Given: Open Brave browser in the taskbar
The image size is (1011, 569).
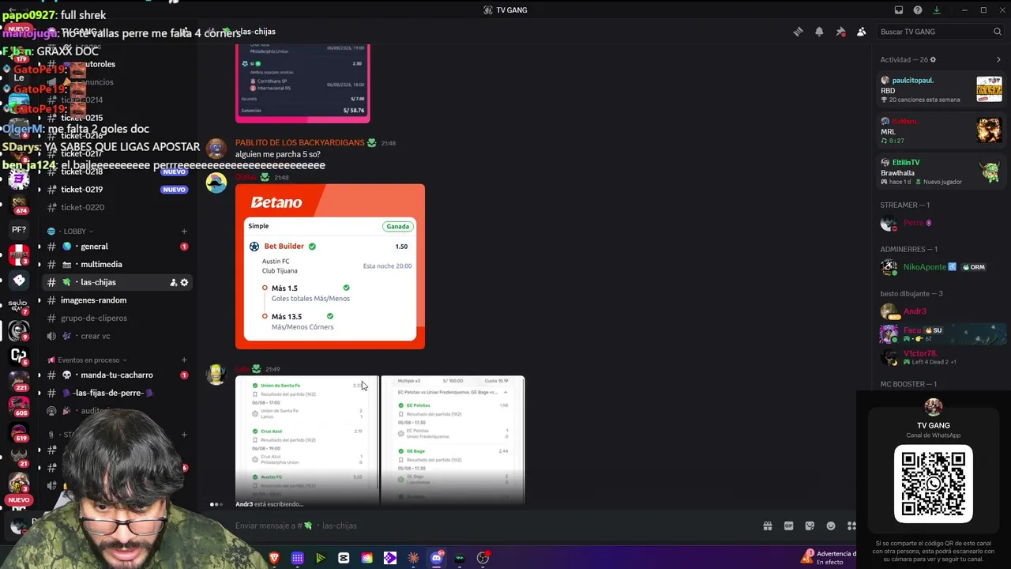Looking at the screenshot, I should (x=274, y=558).
